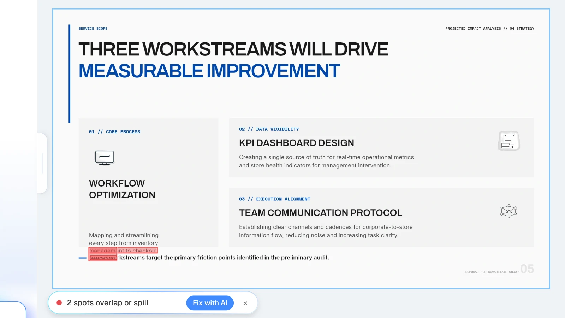Select the network icon in Team Communication card
Viewport: 565px width, 318px height.
tap(509, 211)
